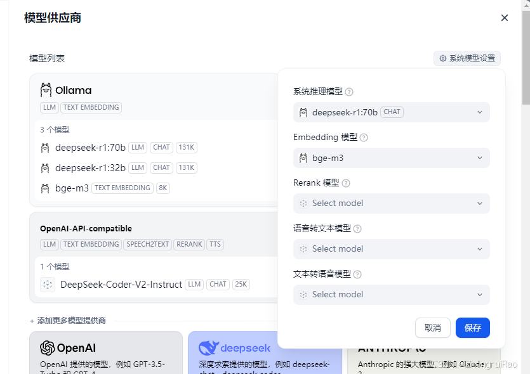Click the 1 个模型 label
530x374 pixels.
coord(55,267)
